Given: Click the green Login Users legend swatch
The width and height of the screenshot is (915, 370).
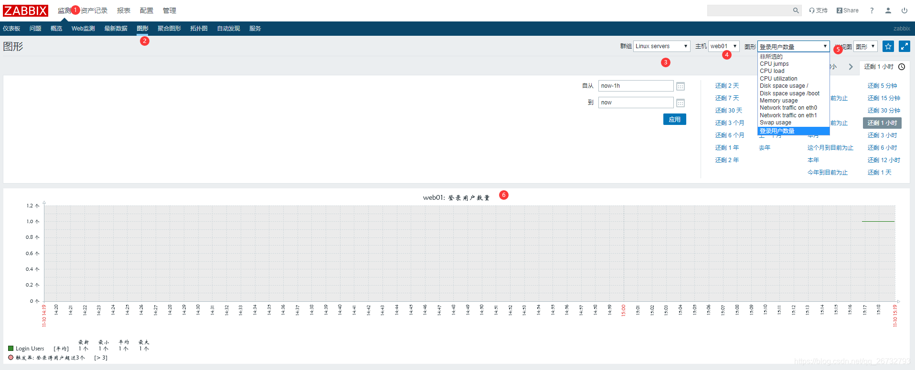Looking at the screenshot, I should click(x=11, y=349).
